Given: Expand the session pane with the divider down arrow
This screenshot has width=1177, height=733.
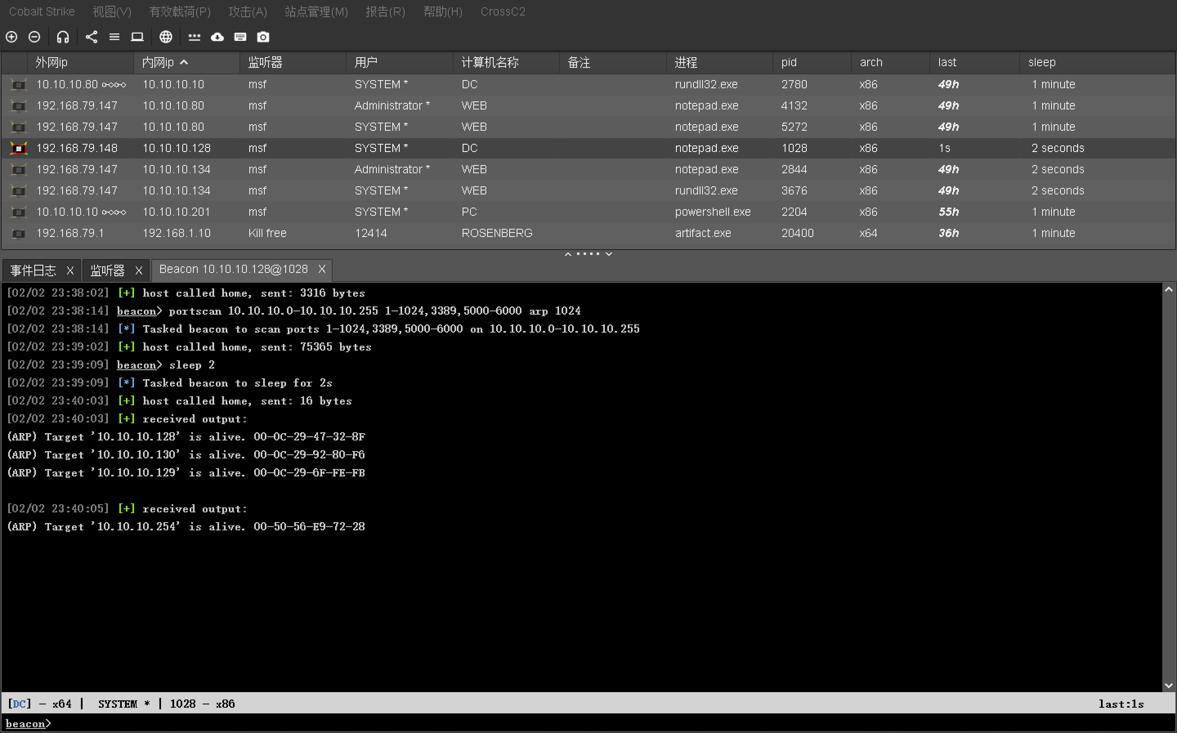Looking at the screenshot, I should point(609,254).
